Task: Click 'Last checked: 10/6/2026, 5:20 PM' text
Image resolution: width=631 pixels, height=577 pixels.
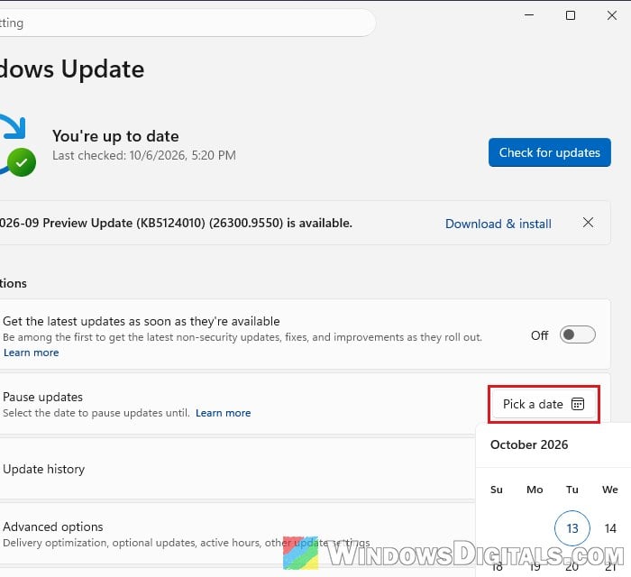Action: tap(144, 155)
